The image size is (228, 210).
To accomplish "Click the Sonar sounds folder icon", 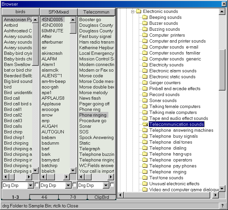I will [145, 101].
